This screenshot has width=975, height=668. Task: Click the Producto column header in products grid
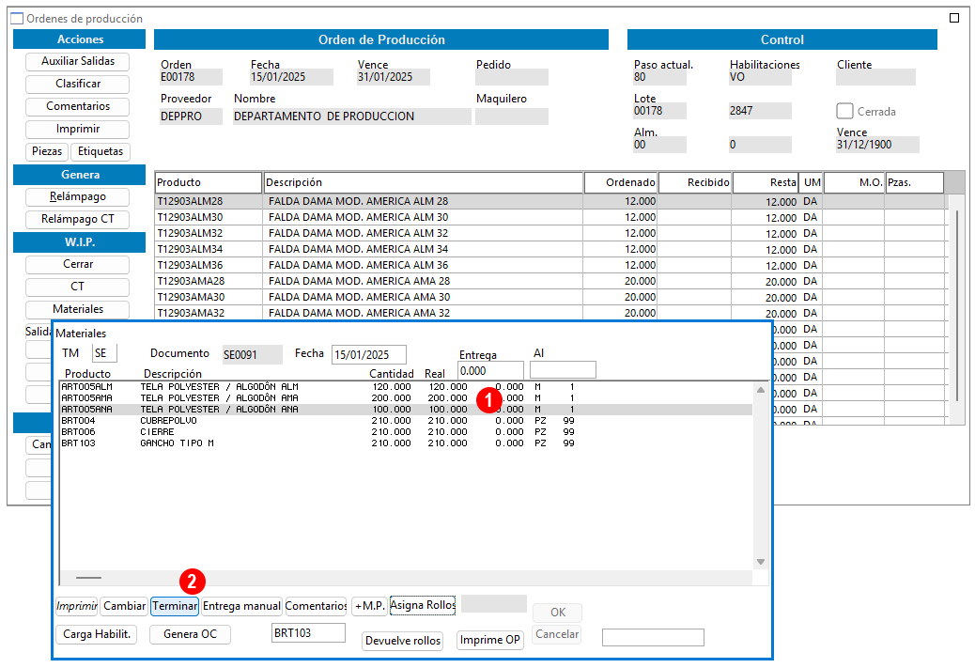[x=209, y=183]
